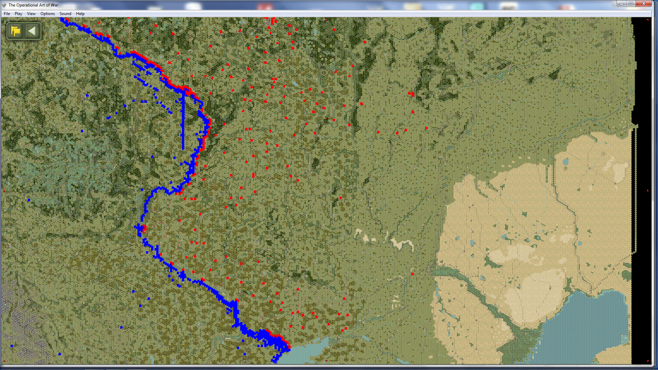This screenshot has width=658, height=370.
Task: Click red triangle marker at map's bottom-right corner
Action: [648, 361]
